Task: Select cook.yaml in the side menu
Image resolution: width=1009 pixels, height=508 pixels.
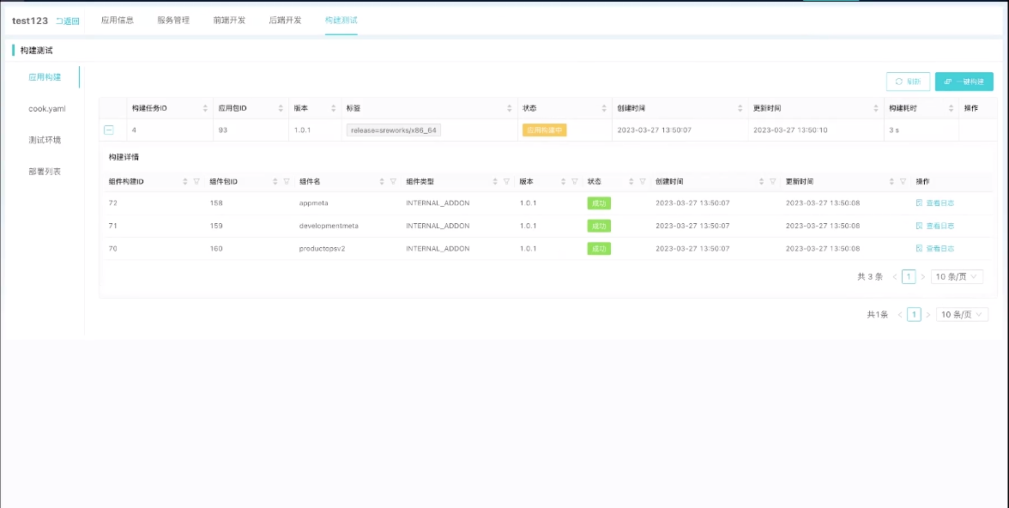Action: click(46, 109)
